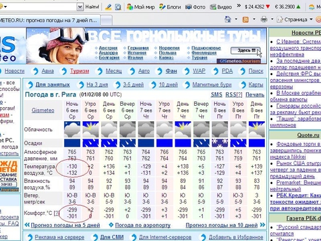Viewport: 321px width, 241px height.
Task: Open the Страница page menu dropdown
Action: tap(295, 19)
